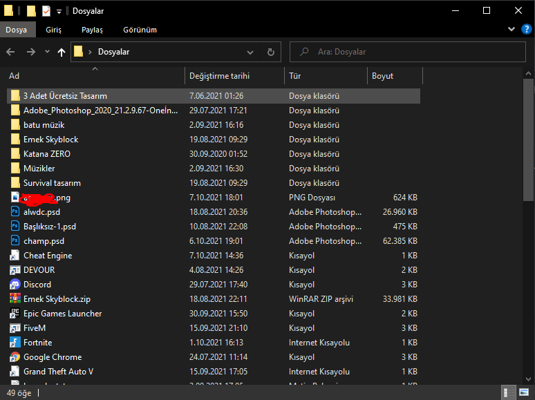Screen dimensions: 535x400
Task: Click the Emek Skyblock.zip WinRAR icon
Action: [x=15, y=298]
